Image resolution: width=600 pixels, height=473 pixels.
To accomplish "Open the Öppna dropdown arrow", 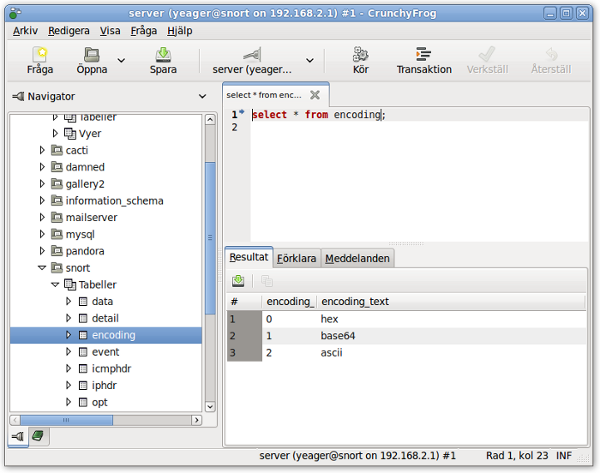I will (x=122, y=61).
